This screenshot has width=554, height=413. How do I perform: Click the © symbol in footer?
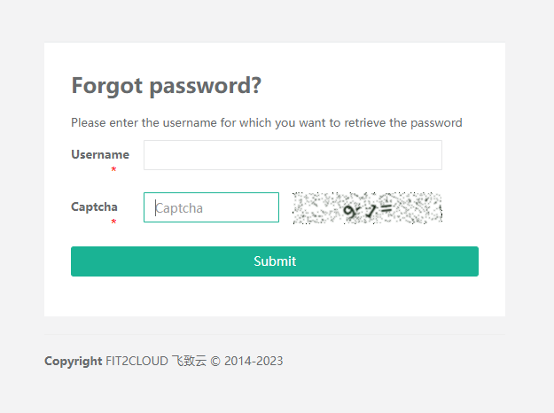215,361
